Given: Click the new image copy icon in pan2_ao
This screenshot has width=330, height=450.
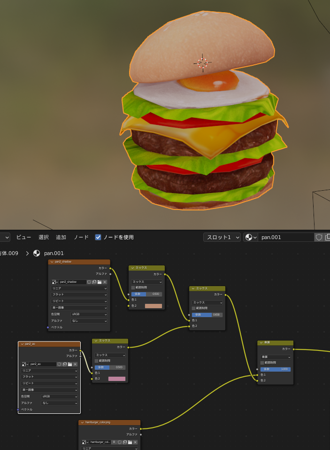Looking at the screenshot, I should [x=65, y=364].
